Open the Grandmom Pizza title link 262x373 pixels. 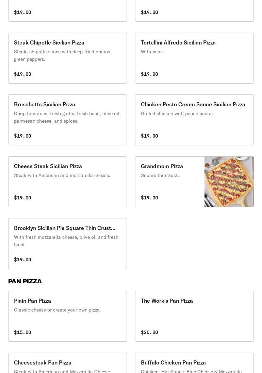(162, 166)
